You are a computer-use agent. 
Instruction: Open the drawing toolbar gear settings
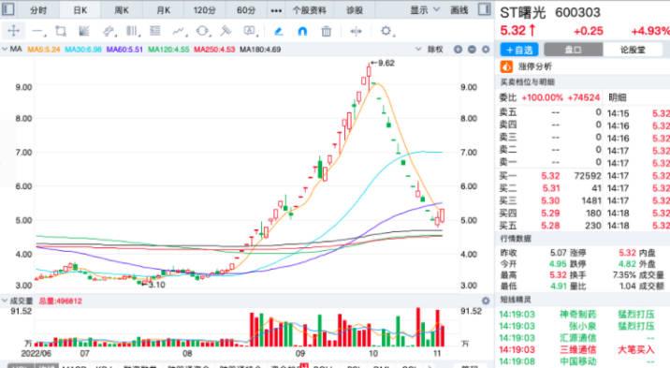386,31
